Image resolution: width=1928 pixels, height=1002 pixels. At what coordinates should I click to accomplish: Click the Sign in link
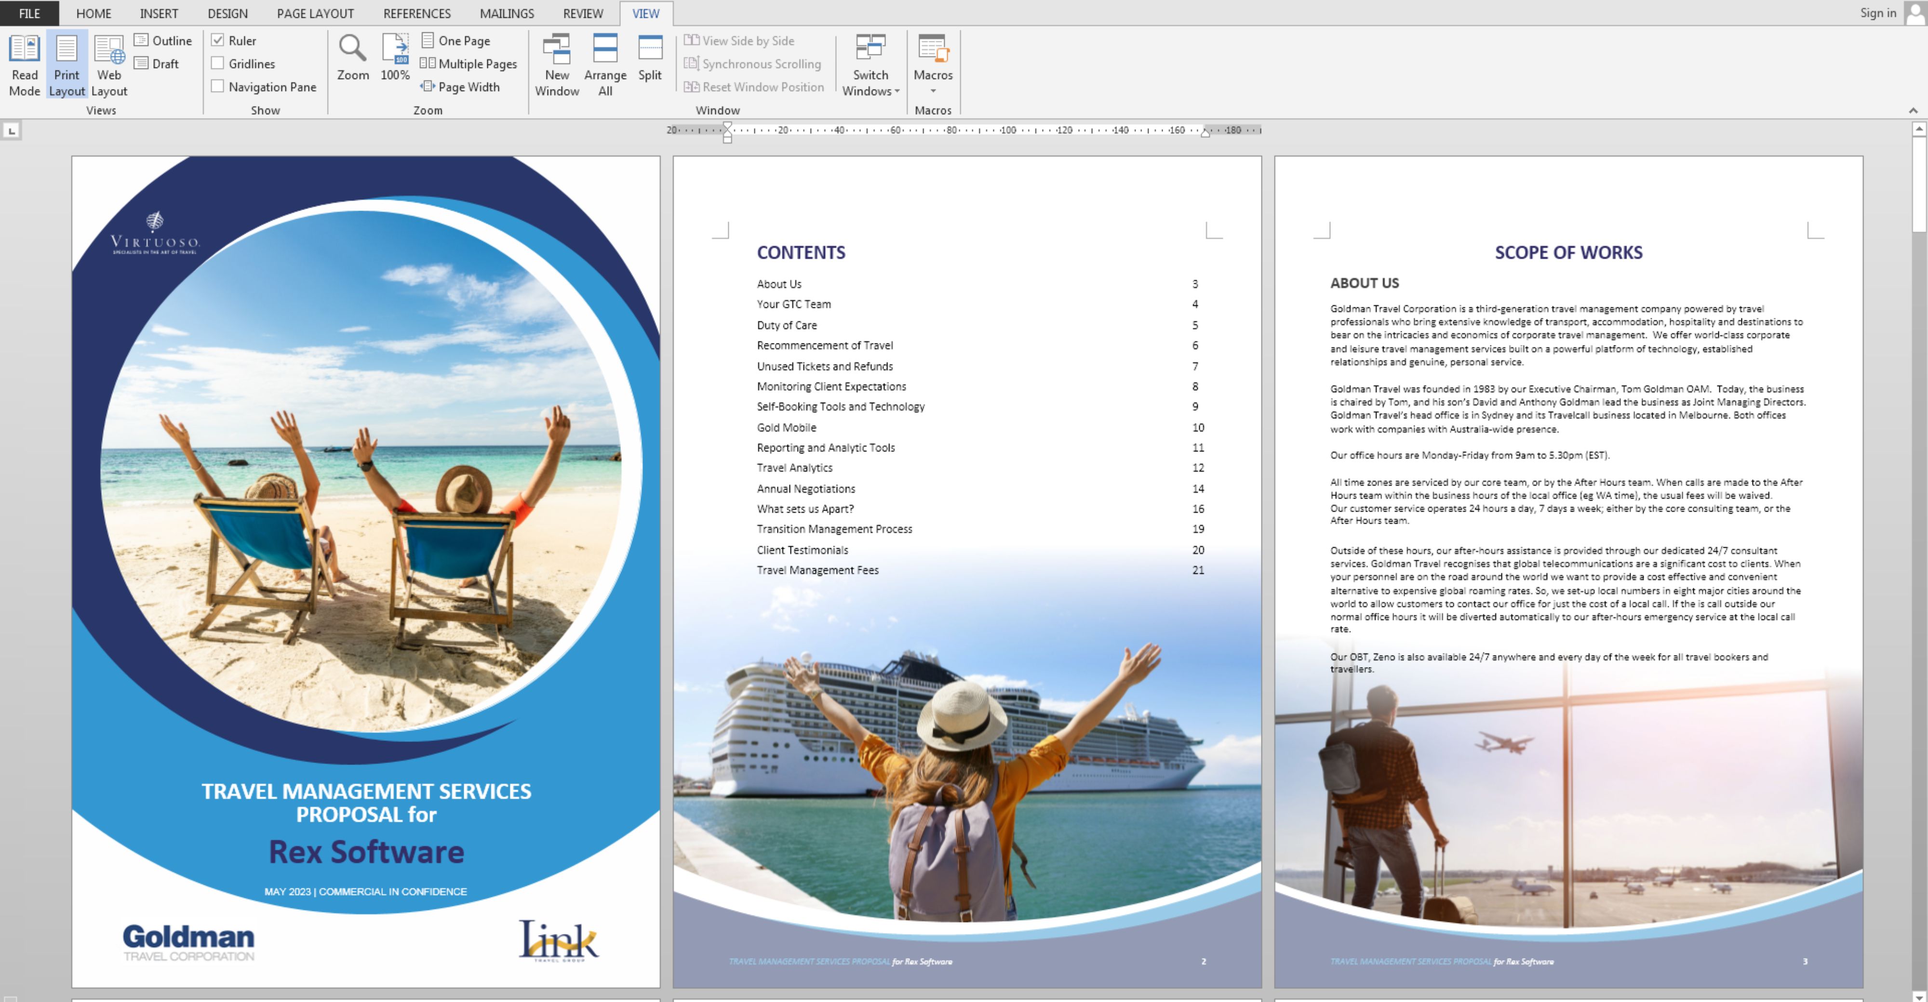click(x=1878, y=13)
